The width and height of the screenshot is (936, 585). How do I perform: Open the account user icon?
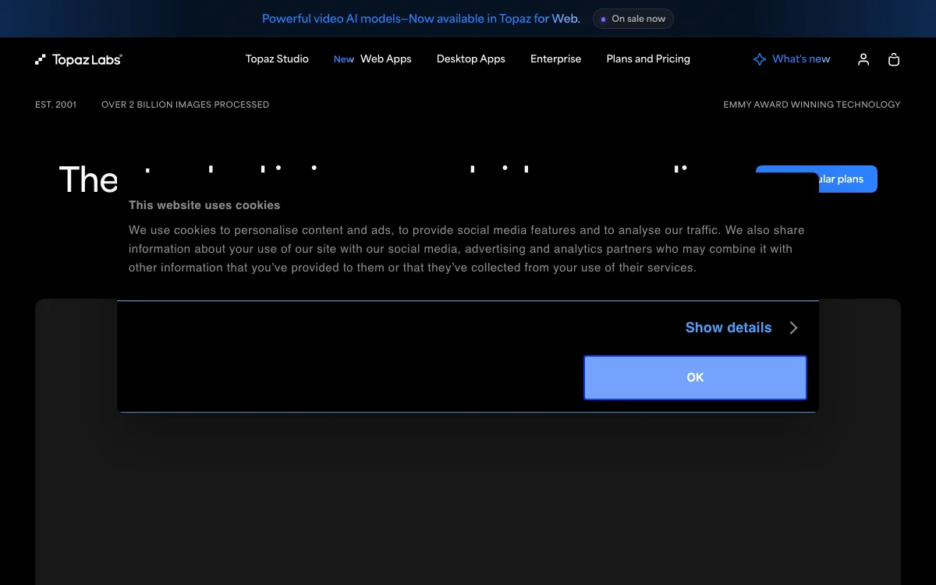tap(863, 59)
